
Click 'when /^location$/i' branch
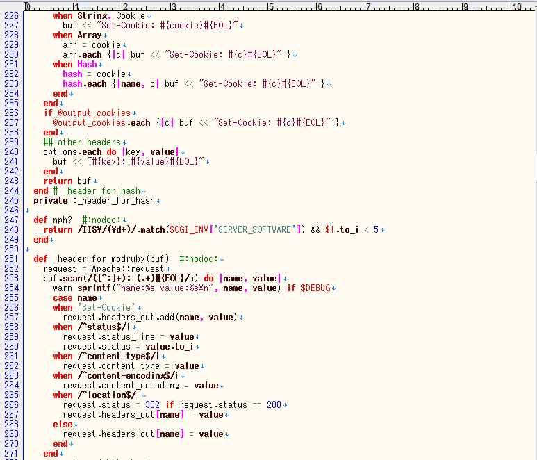(x=97, y=395)
